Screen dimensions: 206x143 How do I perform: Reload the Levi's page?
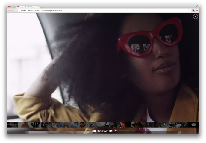pyautogui.click(x=16, y=10)
